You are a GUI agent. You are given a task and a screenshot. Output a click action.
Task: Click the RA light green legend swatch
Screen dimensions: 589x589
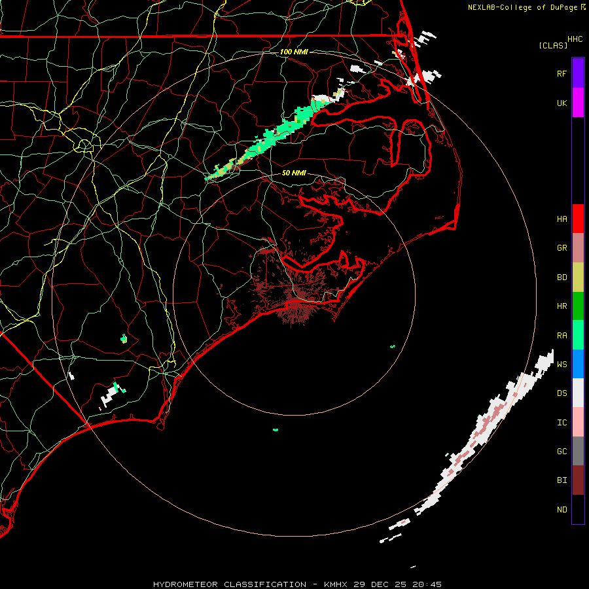tap(578, 335)
